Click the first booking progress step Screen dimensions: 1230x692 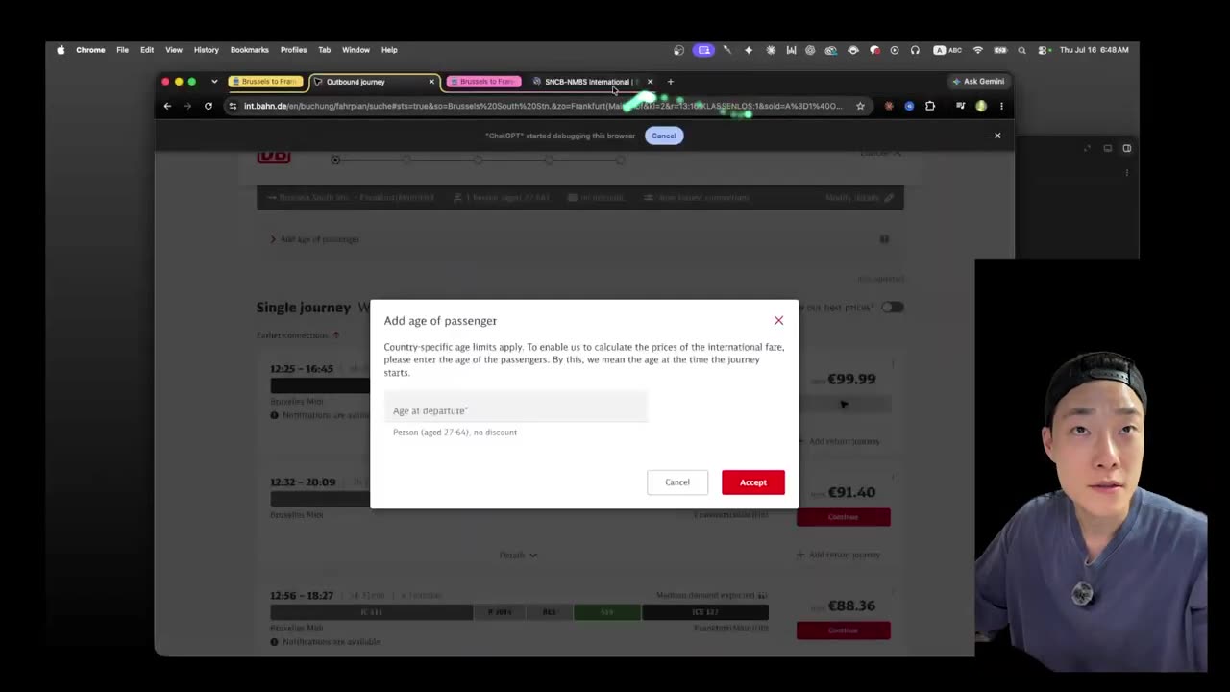point(335,160)
